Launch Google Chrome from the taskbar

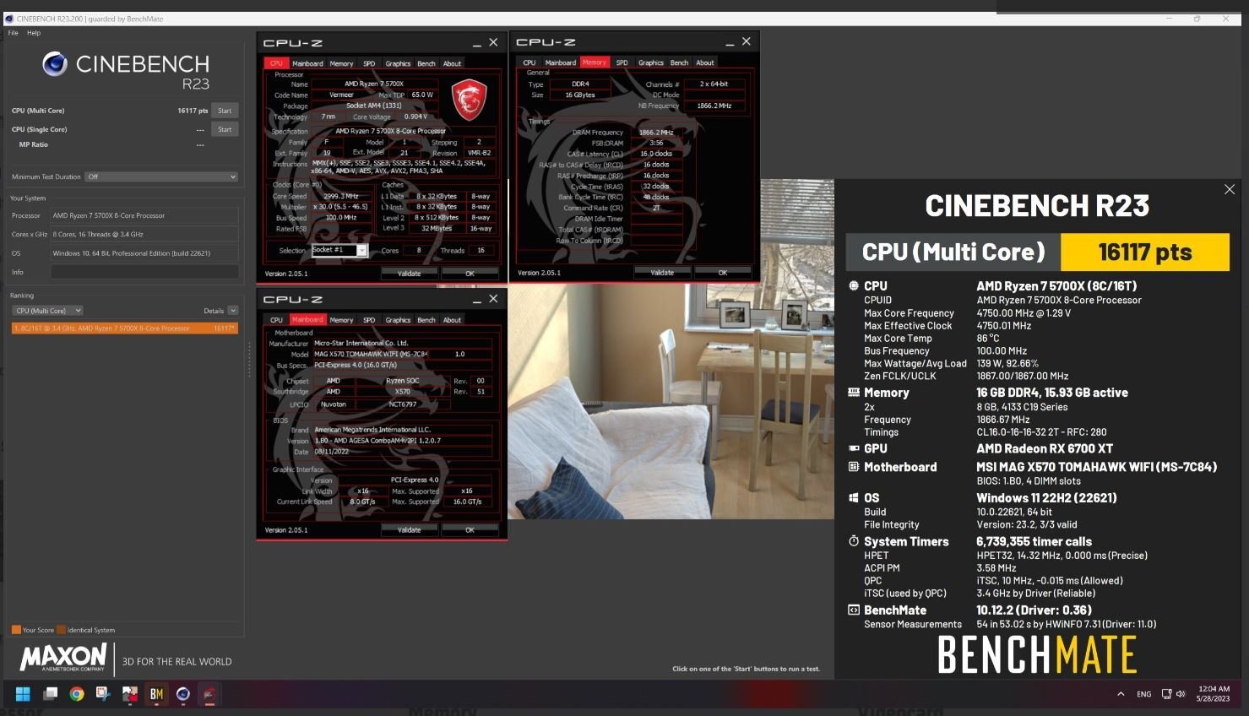point(77,694)
